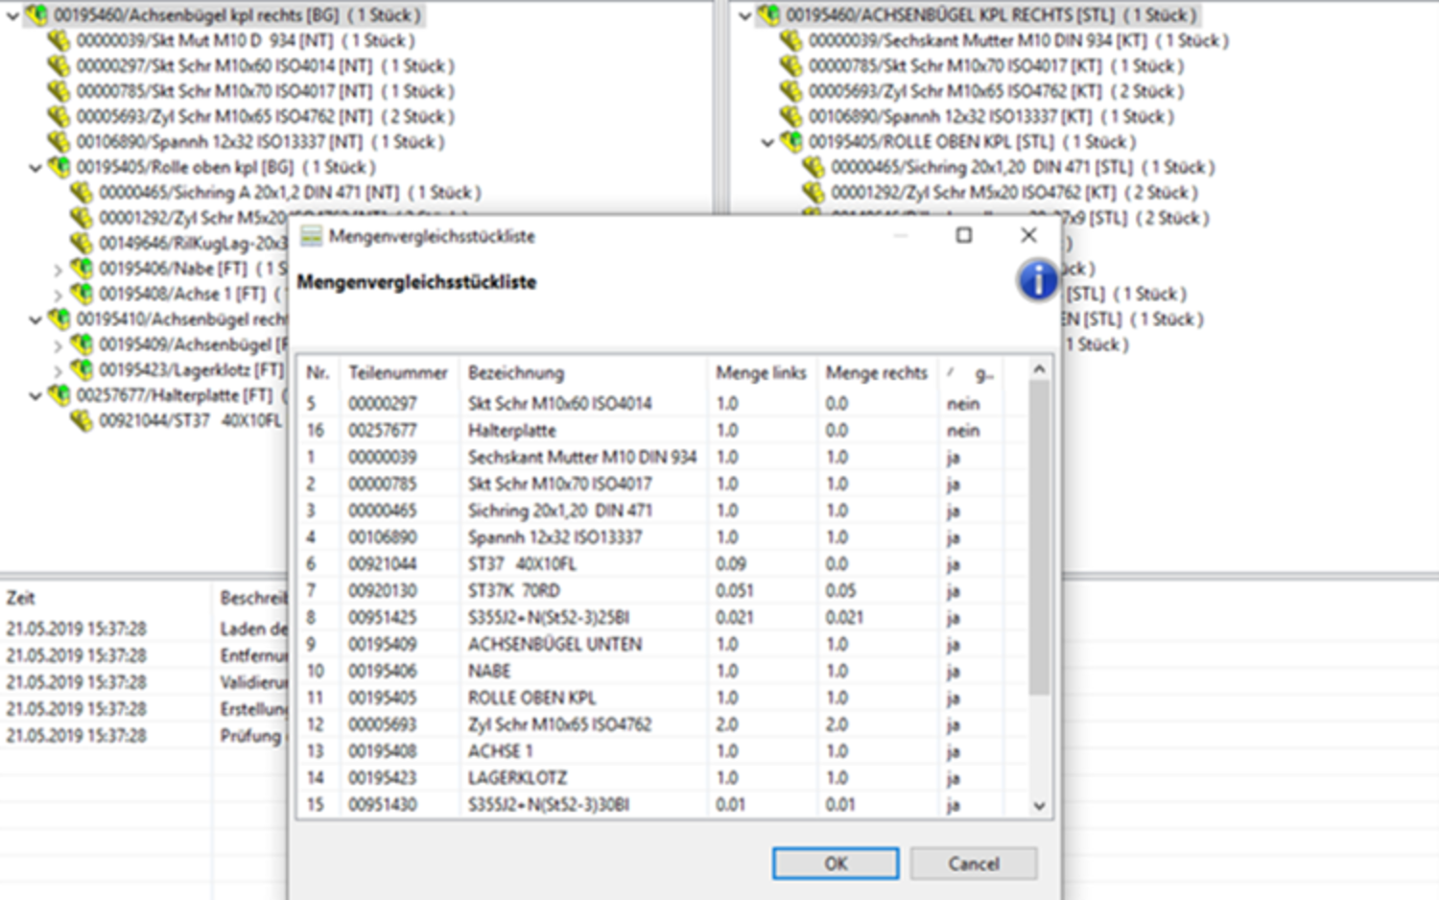Click the Mengenvergleichsstückliste dialog title icon

312,236
